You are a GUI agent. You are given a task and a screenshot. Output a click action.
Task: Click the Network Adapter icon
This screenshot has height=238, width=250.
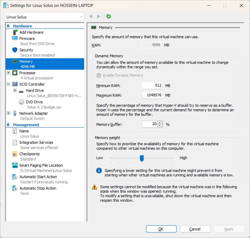pyautogui.click(x=15, y=113)
